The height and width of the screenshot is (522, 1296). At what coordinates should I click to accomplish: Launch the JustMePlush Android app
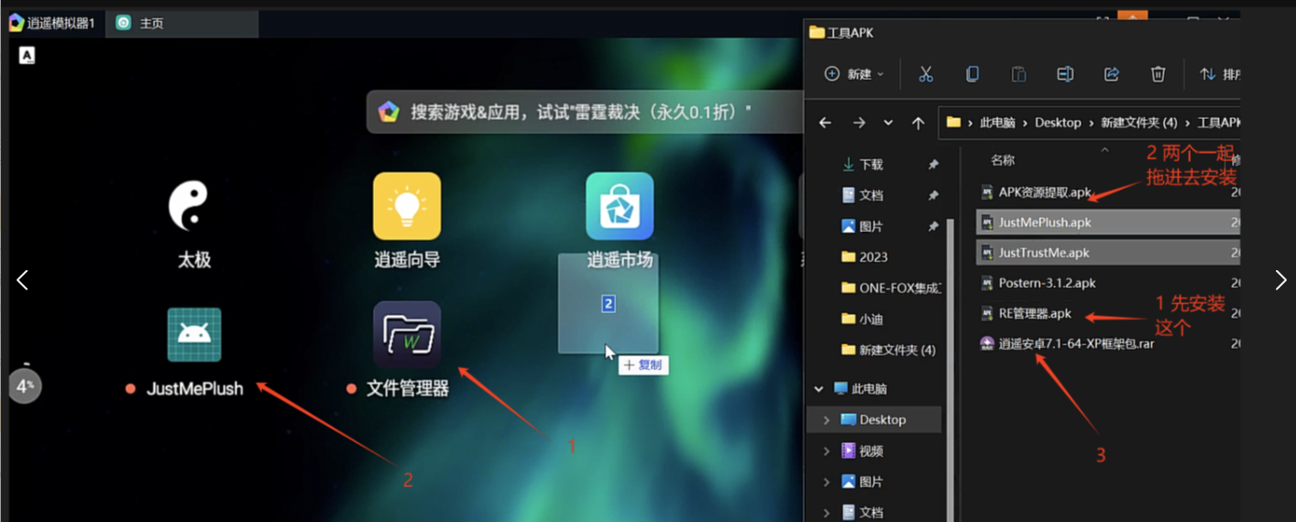[194, 335]
